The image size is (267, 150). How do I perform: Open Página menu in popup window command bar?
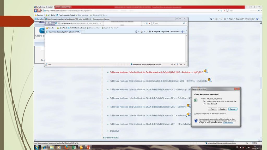pos(157,32)
